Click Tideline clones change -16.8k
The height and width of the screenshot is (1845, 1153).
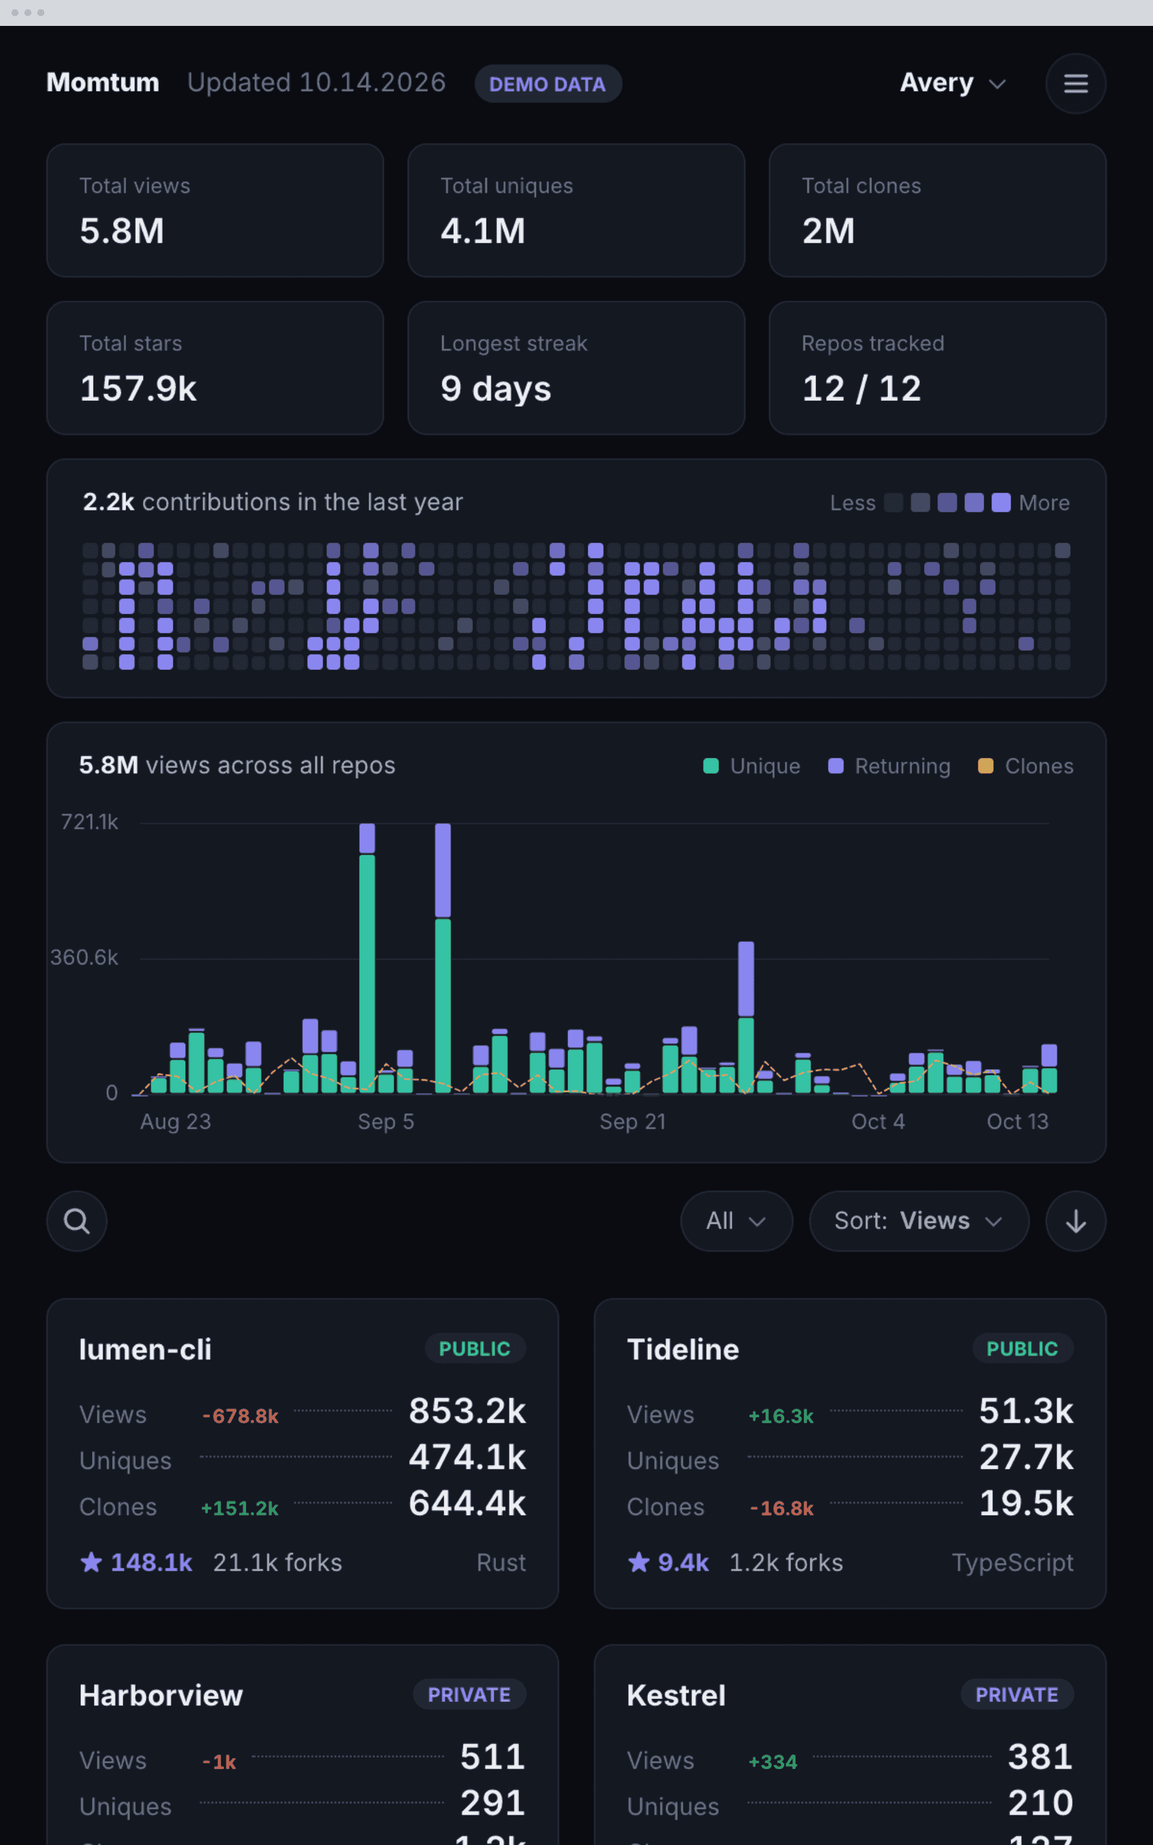point(781,1508)
